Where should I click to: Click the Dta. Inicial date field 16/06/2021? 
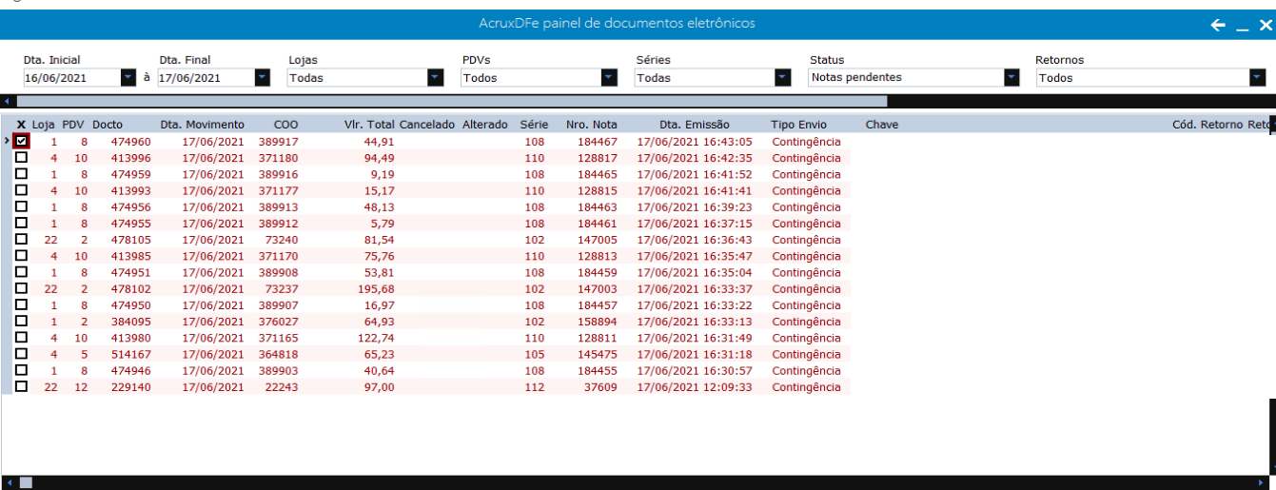tap(71, 78)
